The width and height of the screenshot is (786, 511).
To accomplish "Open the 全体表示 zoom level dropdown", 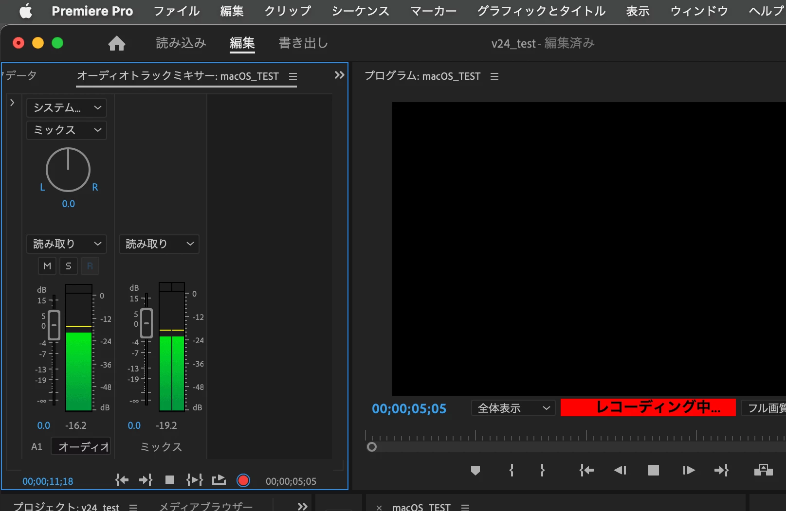I will point(513,408).
